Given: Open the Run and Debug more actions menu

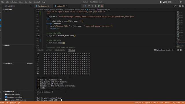Looking at the screenshot, I should coord(31,6).
